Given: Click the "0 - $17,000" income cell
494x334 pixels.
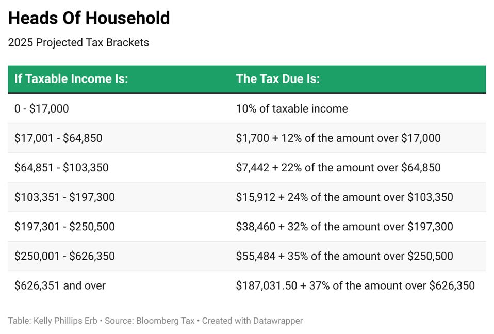Looking at the screenshot, I should point(41,108).
